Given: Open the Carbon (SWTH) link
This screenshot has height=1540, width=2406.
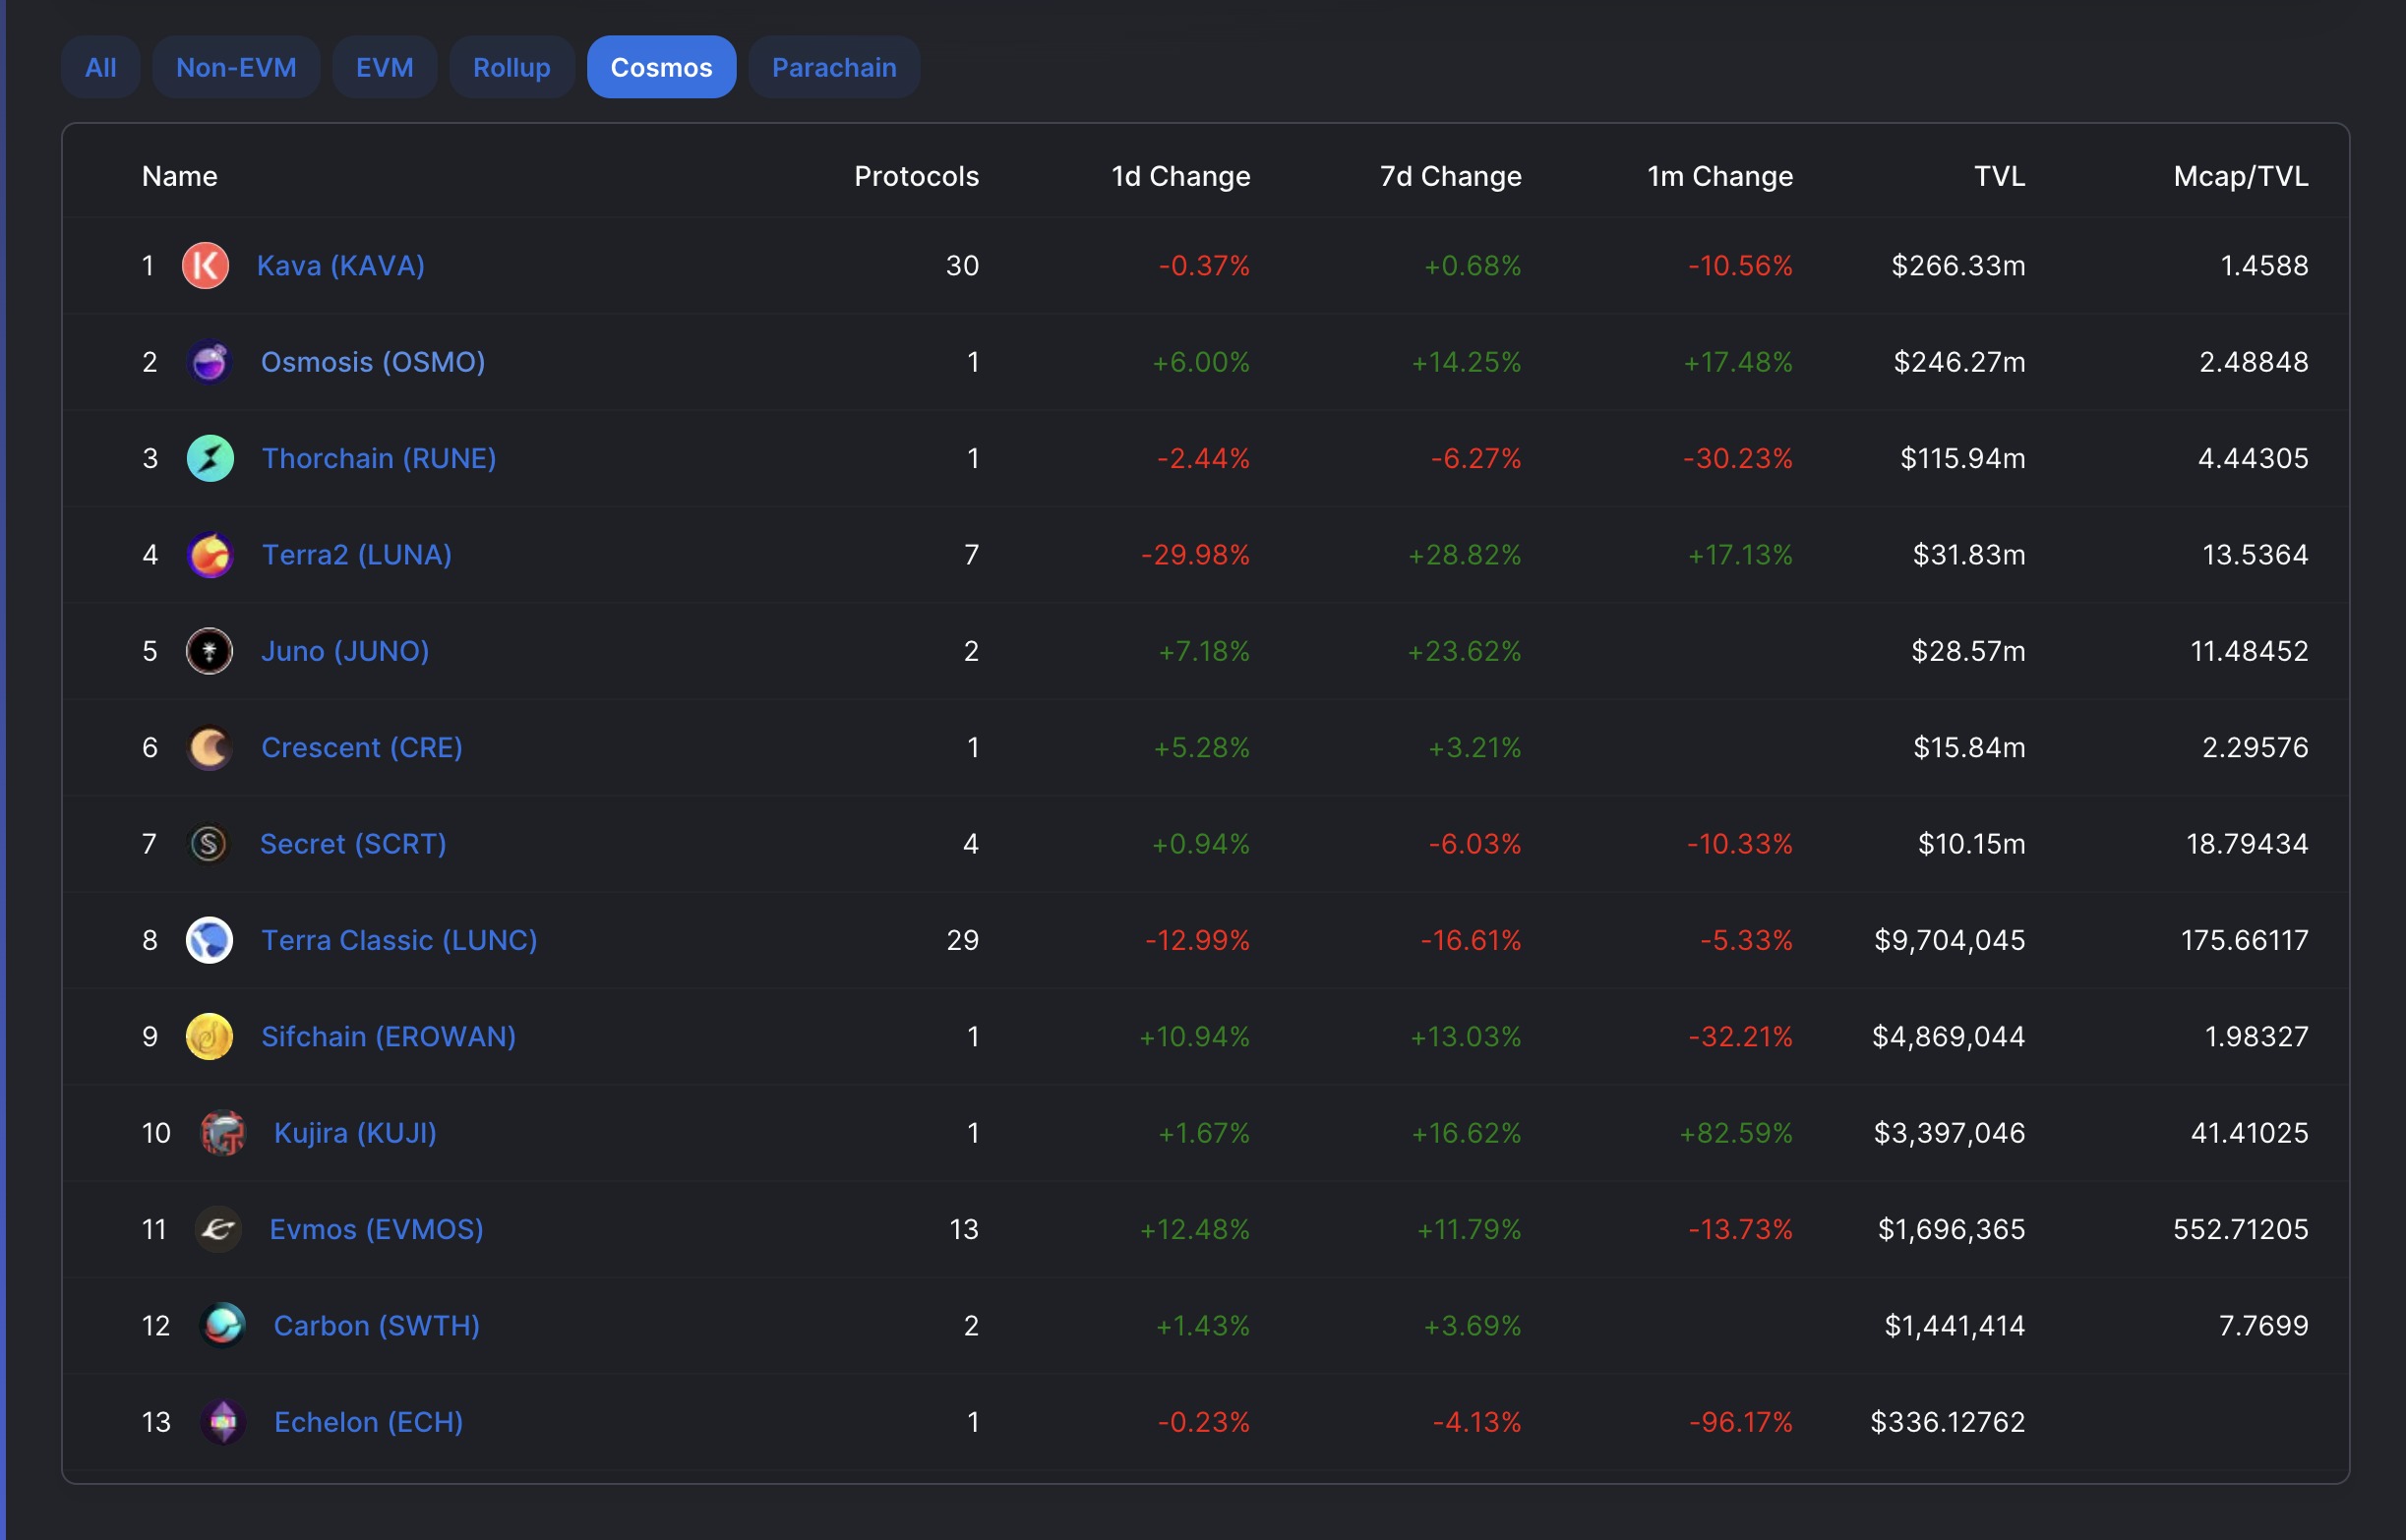Looking at the screenshot, I should tap(376, 1326).
